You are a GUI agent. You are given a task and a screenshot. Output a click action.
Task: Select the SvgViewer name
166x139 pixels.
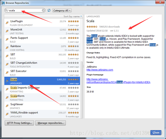pyautogui.click(x=17, y=104)
